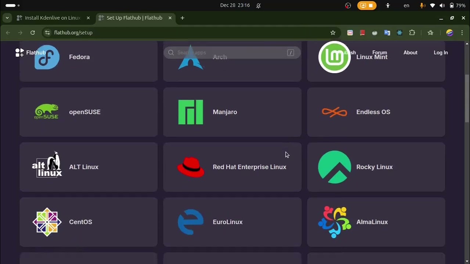This screenshot has width=470, height=264.
Task: Select the CentOS label
Action: pyautogui.click(x=80, y=222)
